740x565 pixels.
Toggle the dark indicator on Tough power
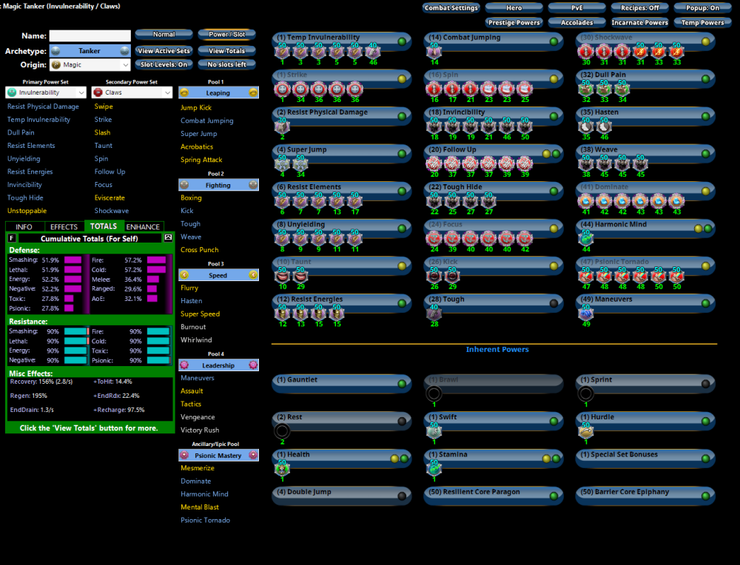pyautogui.click(x=554, y=303)
